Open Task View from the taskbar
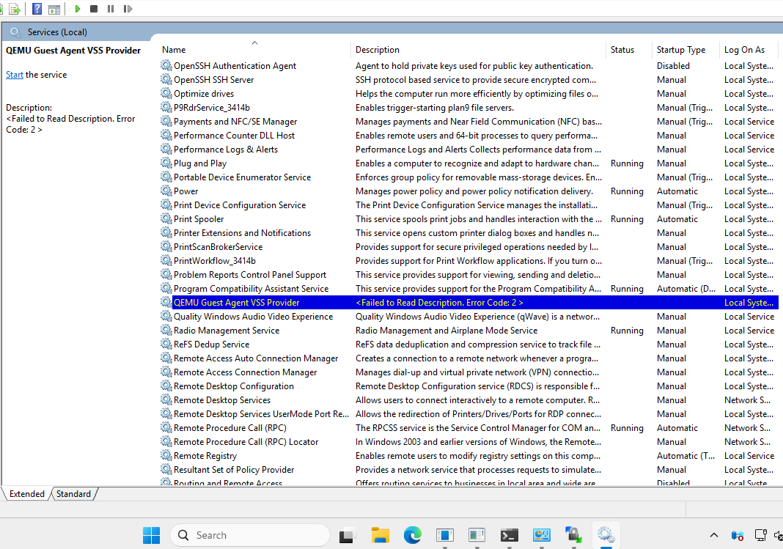Image resolution: width=783 pixels, height=549 pixels. [x=347, y=536]
